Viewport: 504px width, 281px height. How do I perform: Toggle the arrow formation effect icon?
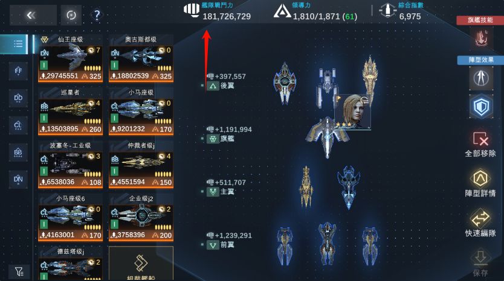pos(481,78)
